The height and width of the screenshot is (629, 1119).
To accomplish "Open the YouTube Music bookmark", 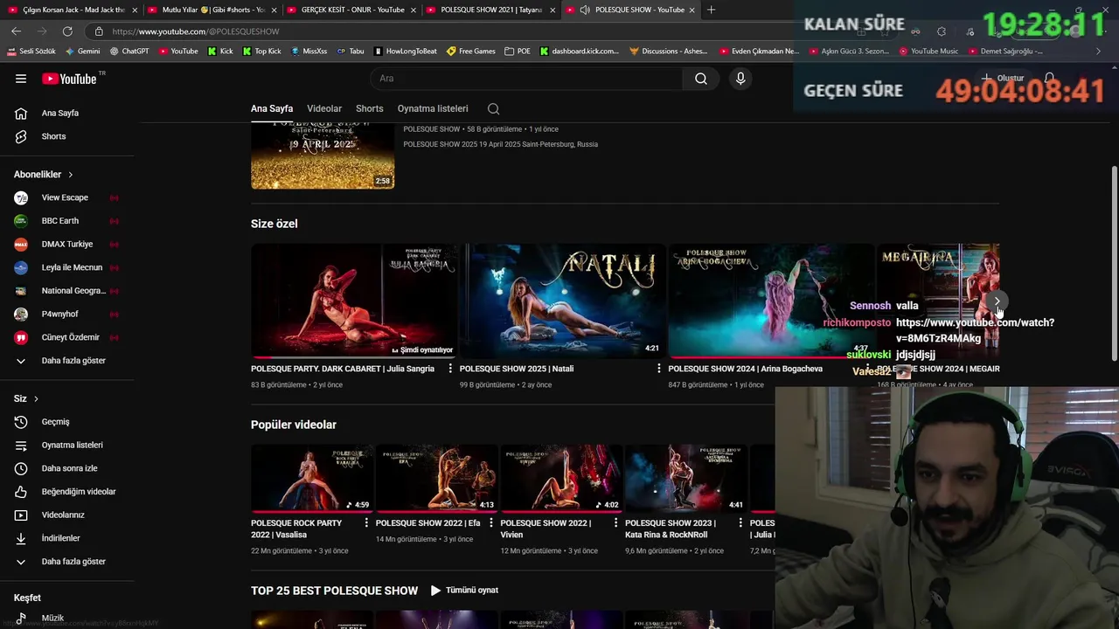I will [928, 52].
